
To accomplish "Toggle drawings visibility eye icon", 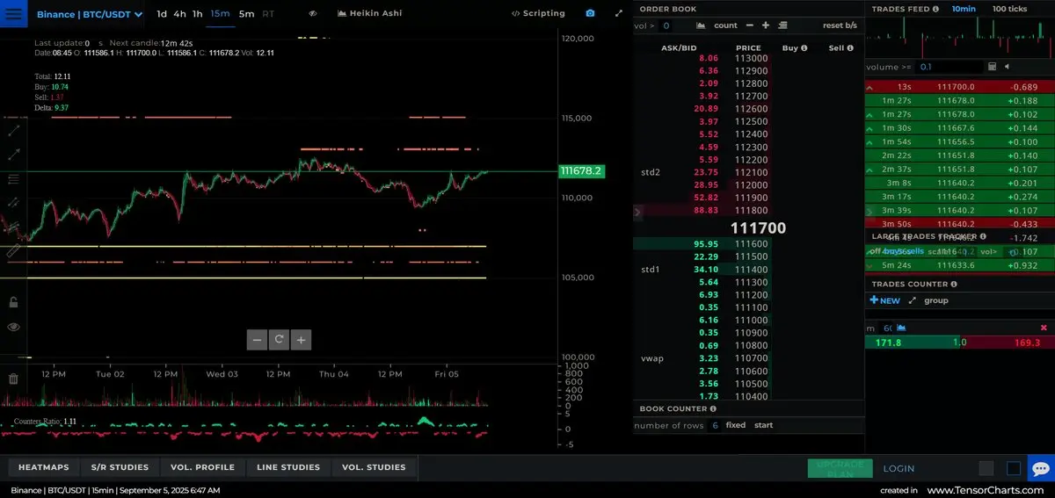I will tap(13, 327).
